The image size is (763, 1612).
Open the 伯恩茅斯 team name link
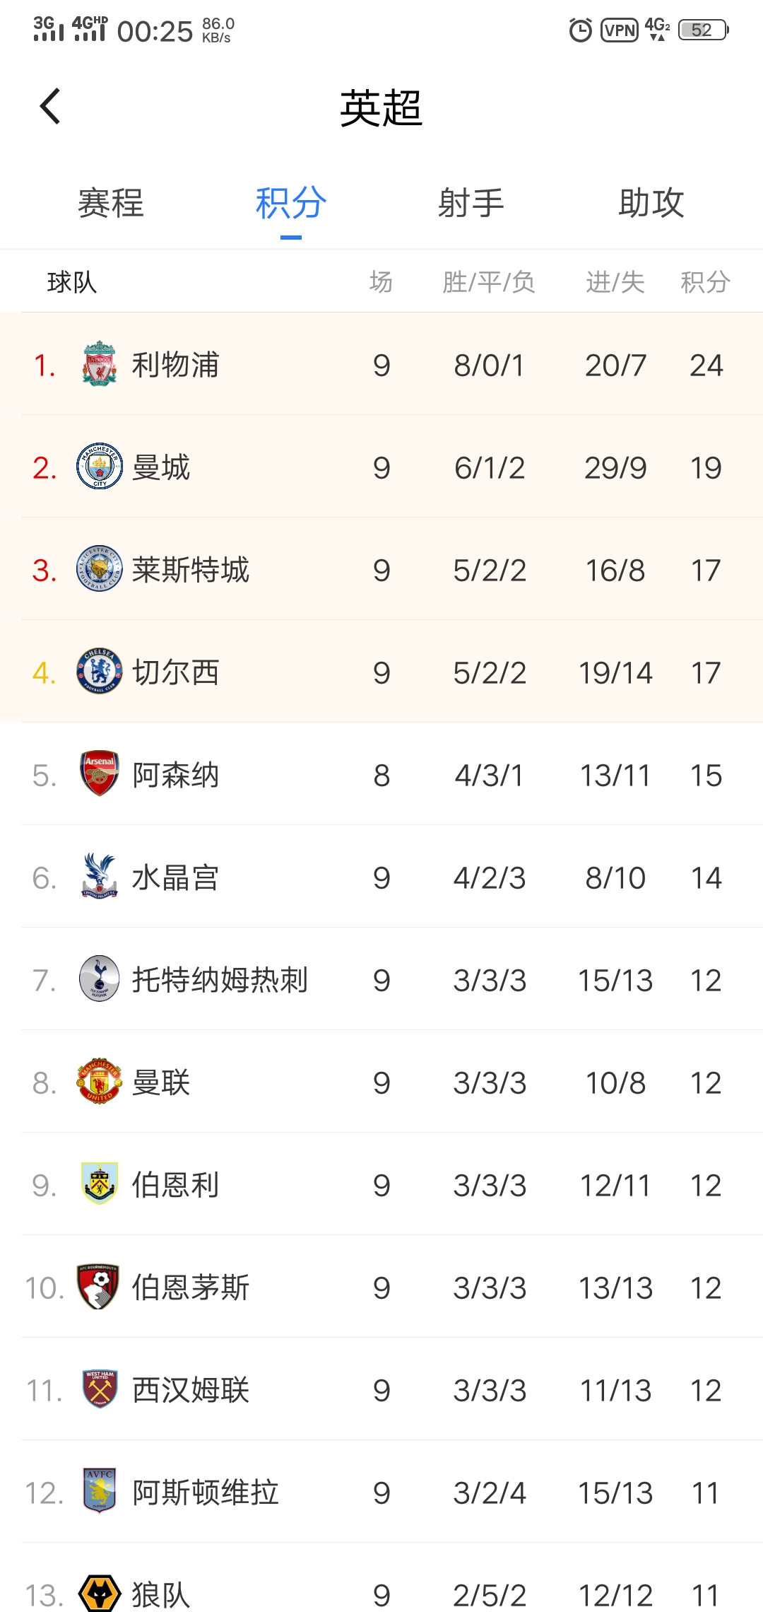191,1287
